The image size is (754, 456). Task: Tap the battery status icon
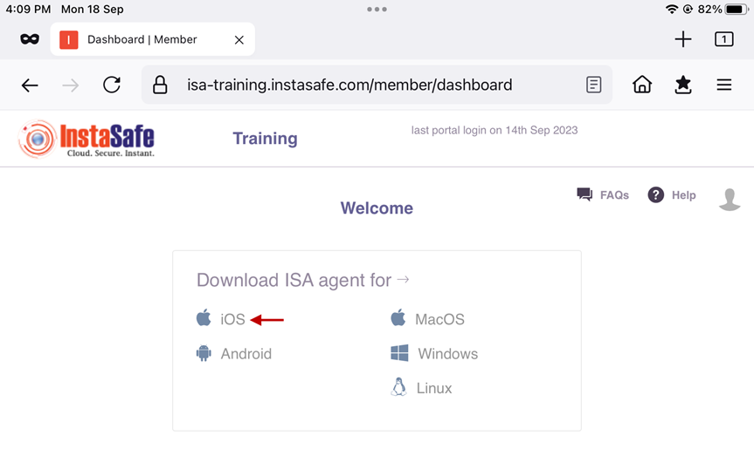tap(737, 9)
